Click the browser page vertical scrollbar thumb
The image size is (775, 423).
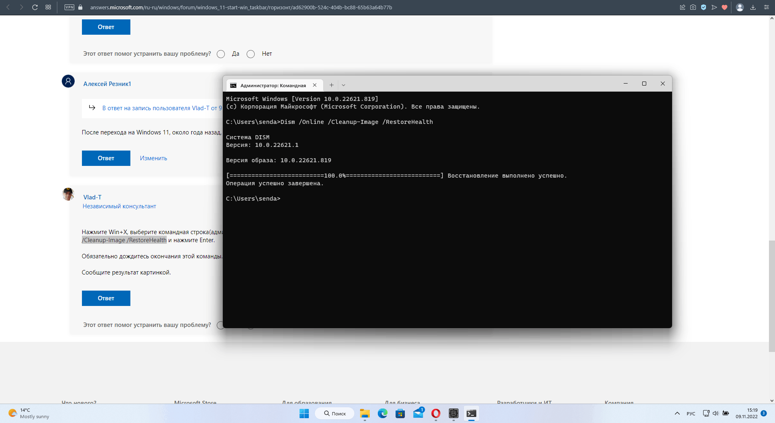coord(772,296)
